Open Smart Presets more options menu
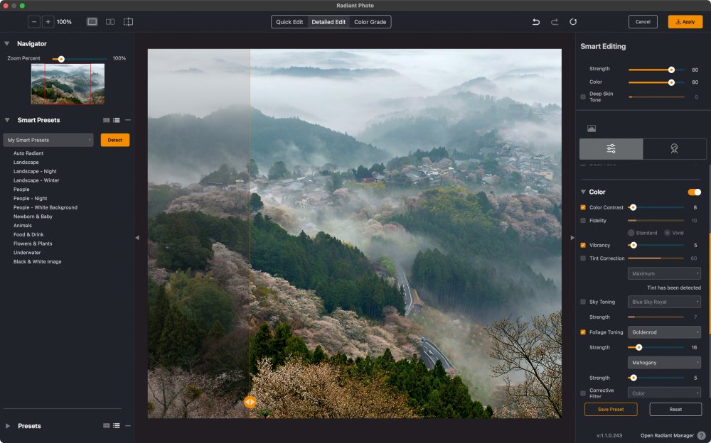711x443 pixels. coord(128,120)
